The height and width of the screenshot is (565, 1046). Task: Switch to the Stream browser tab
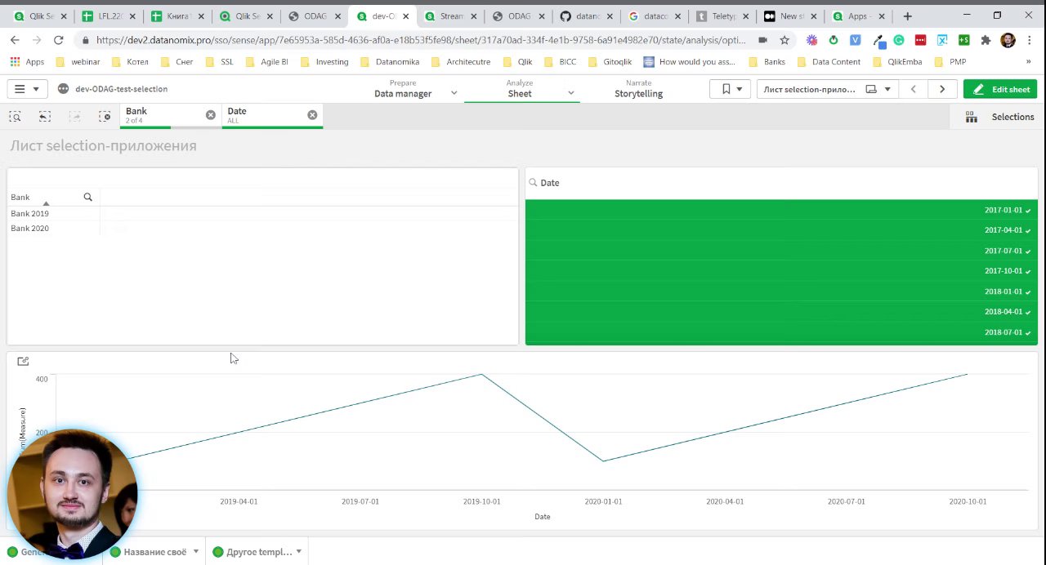[x=451, y=16]
